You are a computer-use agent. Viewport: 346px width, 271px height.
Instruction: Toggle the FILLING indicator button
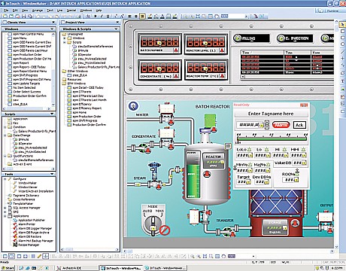251,38
